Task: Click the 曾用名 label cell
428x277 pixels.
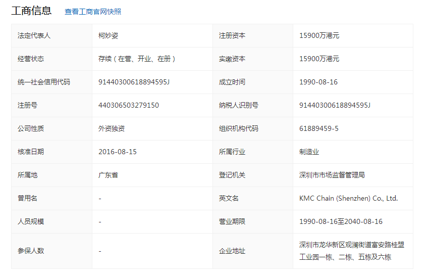Action: (x=52, y=198)
